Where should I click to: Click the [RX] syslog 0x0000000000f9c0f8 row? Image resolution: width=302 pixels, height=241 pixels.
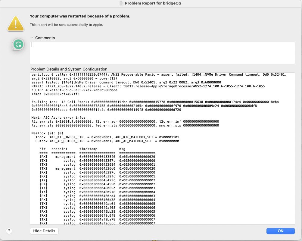click(x=98, y=216)
